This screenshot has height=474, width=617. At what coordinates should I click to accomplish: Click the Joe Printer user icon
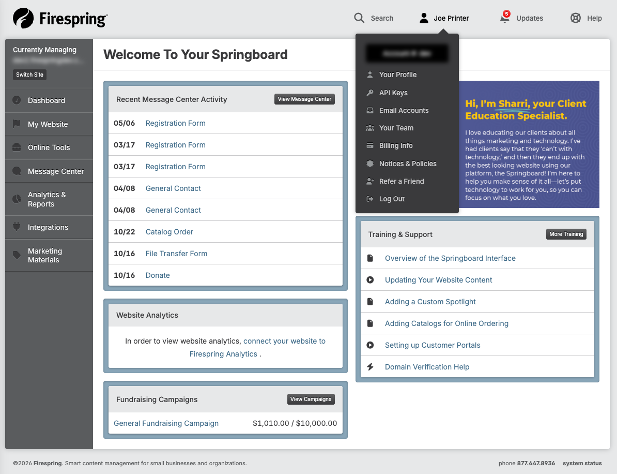pos(424,18)
